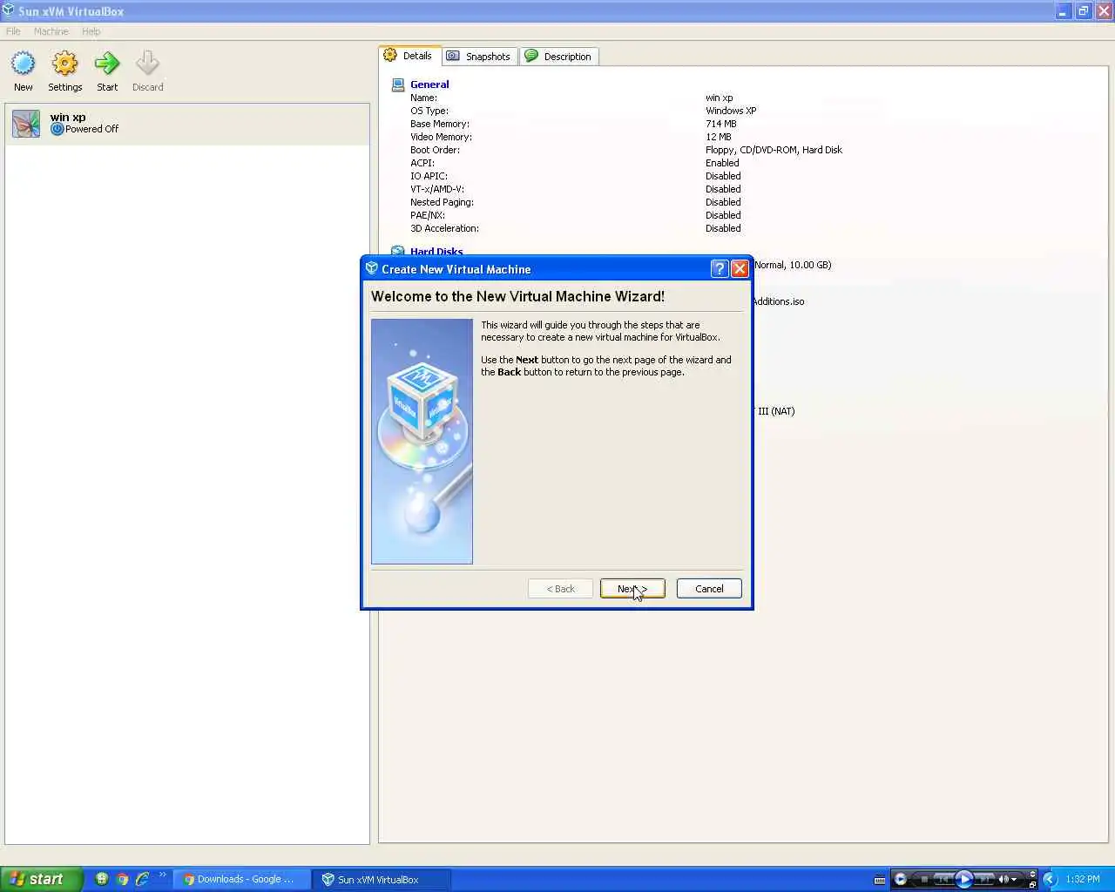Click the restore media player icon in taskbar

point(1032,885)
